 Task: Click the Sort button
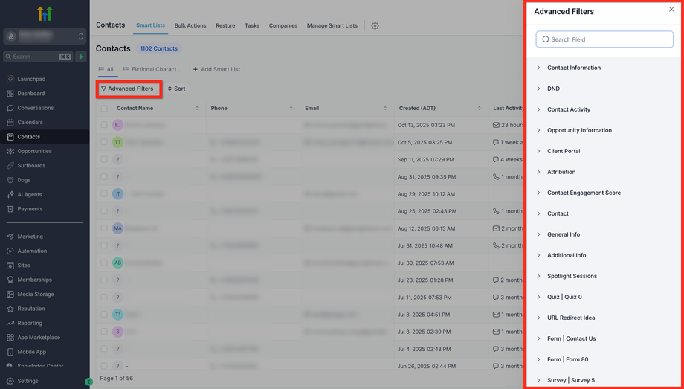[177, 89]
